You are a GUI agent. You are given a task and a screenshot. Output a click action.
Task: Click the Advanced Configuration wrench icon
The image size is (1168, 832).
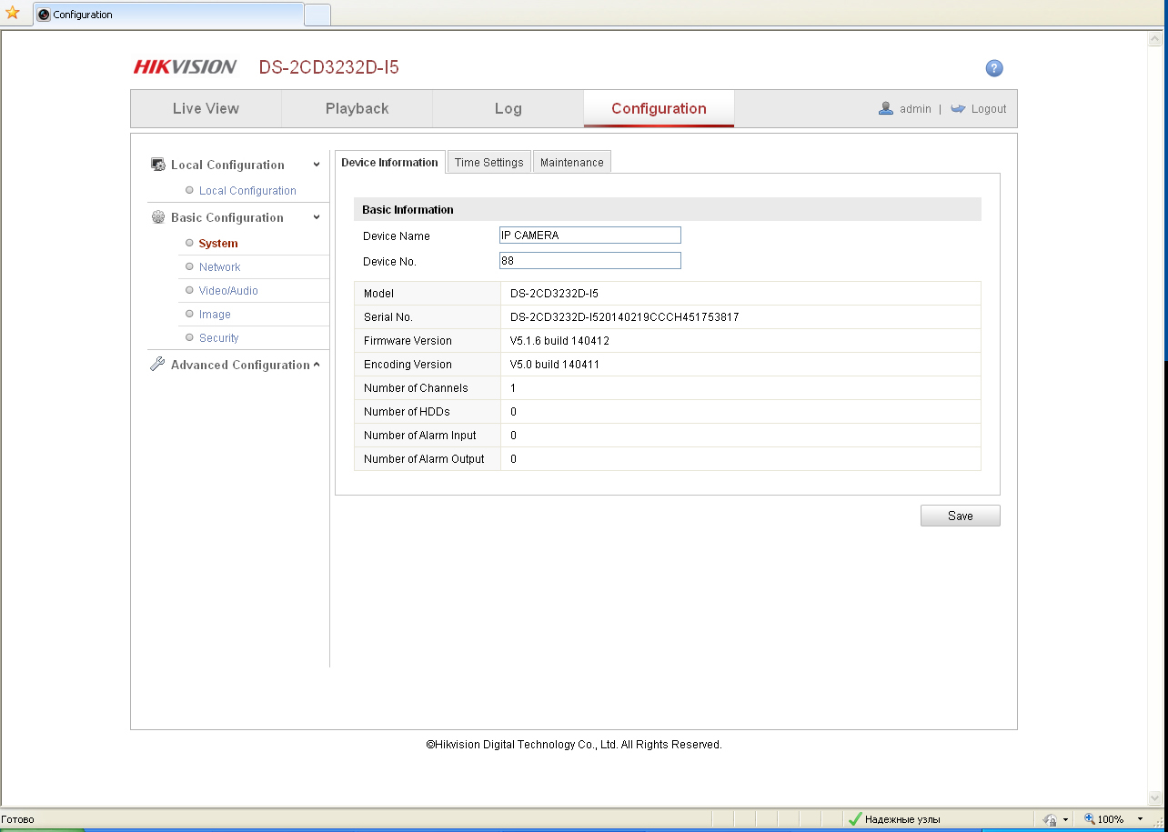tap(157, 365)
